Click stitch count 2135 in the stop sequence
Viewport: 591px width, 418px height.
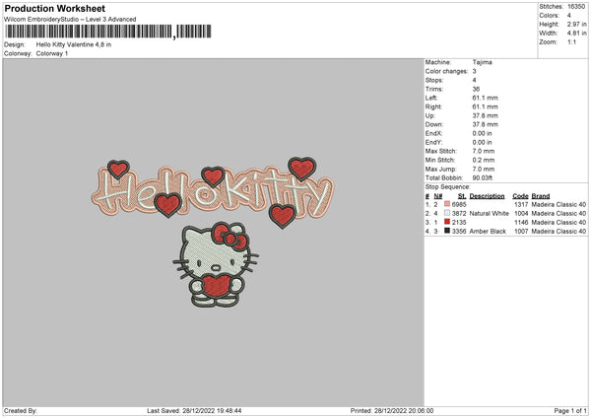pos(459,223)
